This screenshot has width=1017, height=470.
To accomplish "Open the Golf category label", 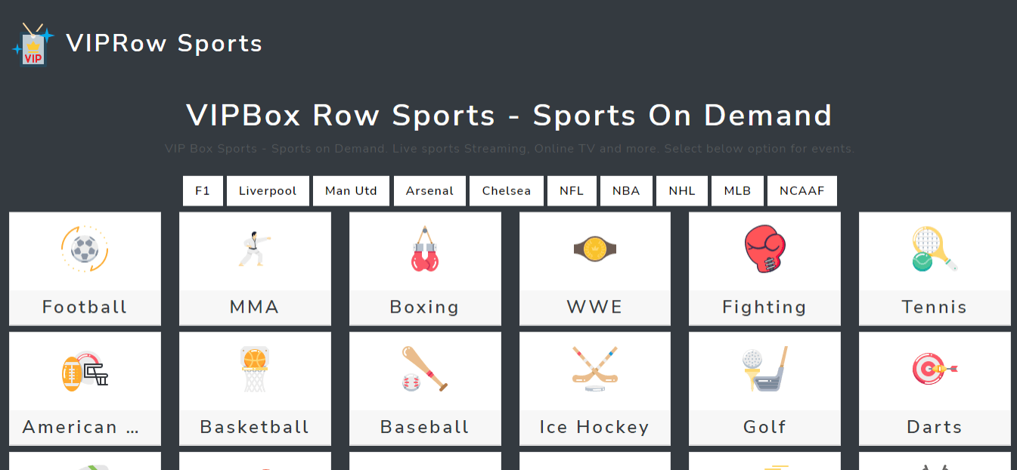I will click(x=764, y=428).
